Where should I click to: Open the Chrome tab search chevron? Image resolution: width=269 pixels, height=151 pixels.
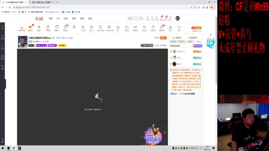199,2
